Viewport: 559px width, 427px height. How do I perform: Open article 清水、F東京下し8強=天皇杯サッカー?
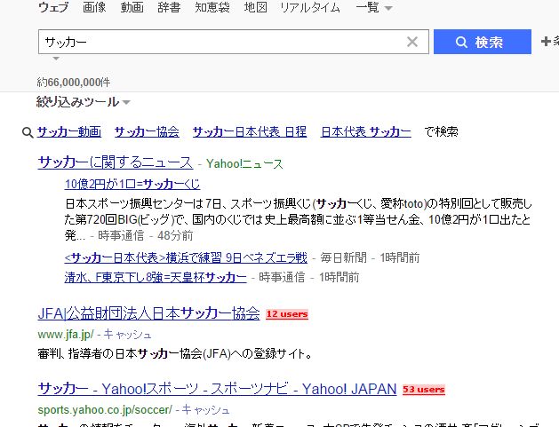pyautogui.click(x=156, y=277)
